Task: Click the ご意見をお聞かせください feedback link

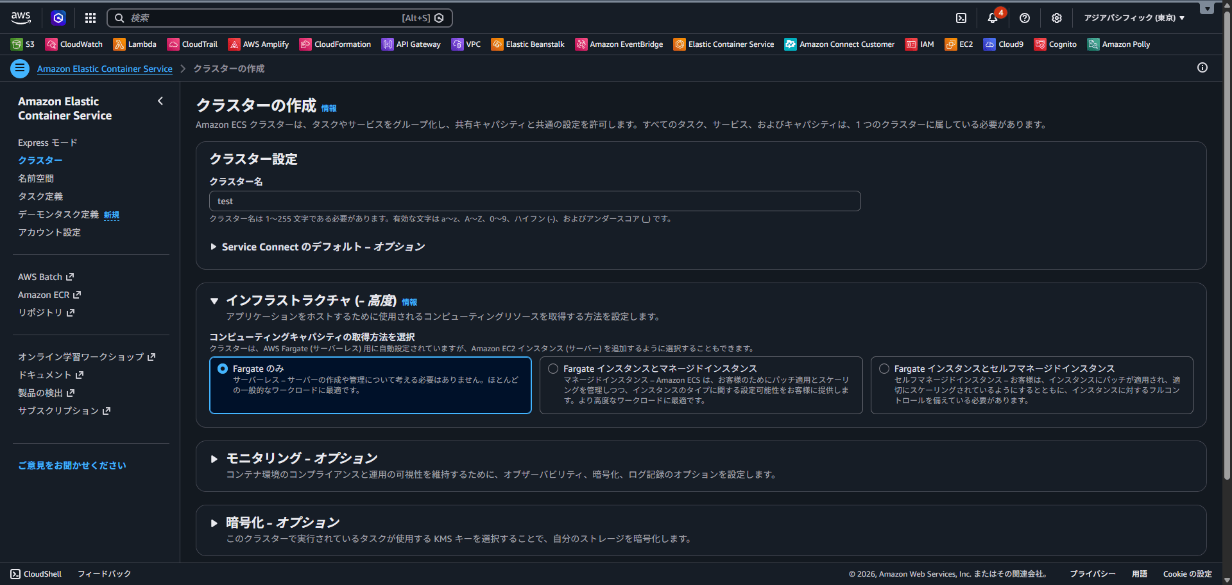Action: coord(72,466)
